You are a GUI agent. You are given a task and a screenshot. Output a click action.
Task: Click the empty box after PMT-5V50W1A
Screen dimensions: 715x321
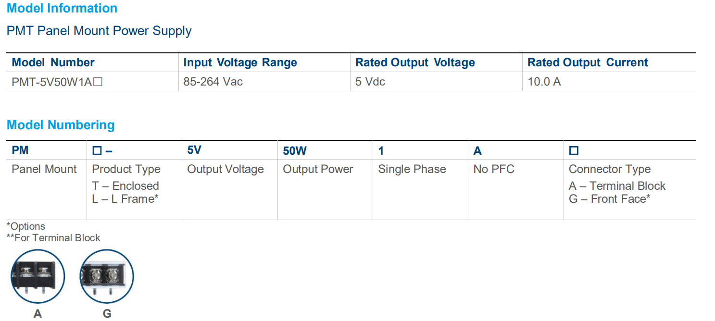(x=98, y=82)
